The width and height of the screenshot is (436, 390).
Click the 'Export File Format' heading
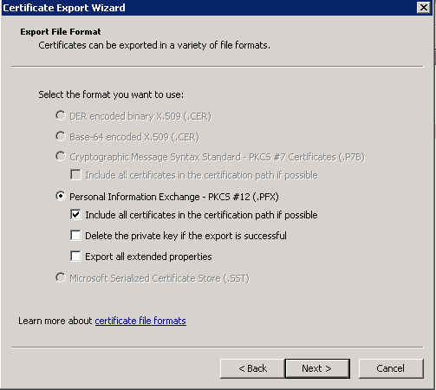(61, 31)
